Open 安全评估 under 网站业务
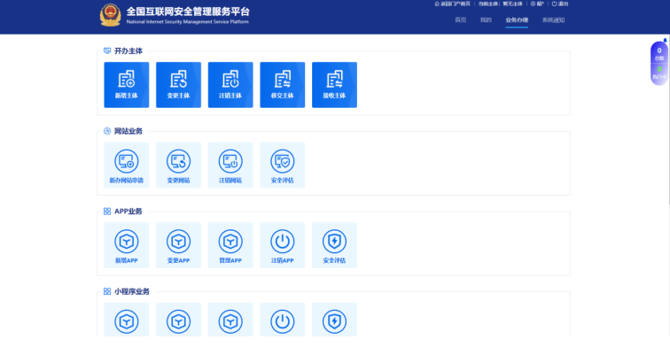This screenshot has width=670, height=347. [283, 166]
